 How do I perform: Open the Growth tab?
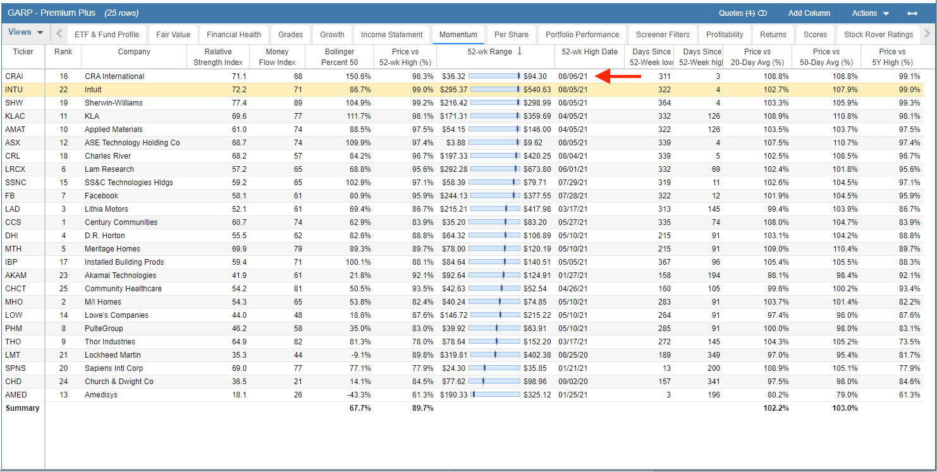point(332,35)
